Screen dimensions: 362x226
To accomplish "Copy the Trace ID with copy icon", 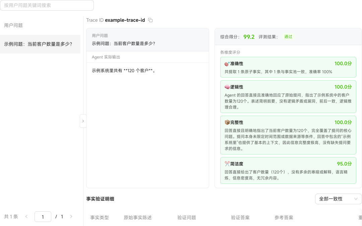I will 150,20.
